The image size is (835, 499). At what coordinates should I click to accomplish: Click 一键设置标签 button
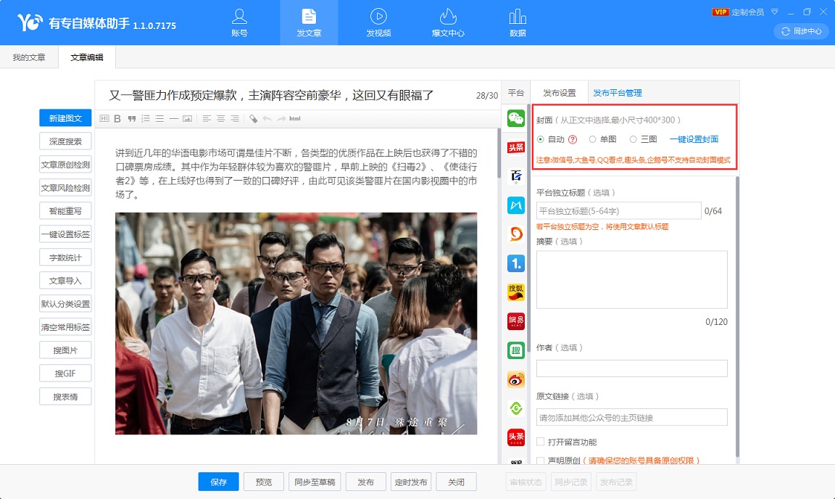click(65, 234)
